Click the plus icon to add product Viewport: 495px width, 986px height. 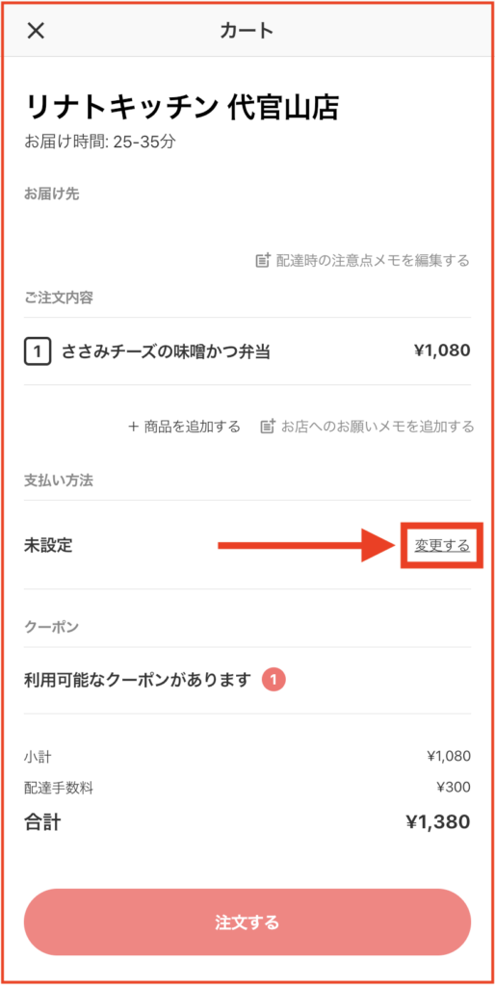point(133,427)
